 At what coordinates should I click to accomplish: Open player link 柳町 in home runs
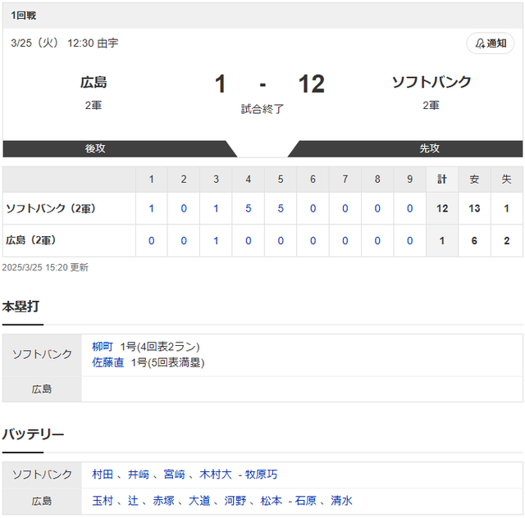click(x=103, y=347)
